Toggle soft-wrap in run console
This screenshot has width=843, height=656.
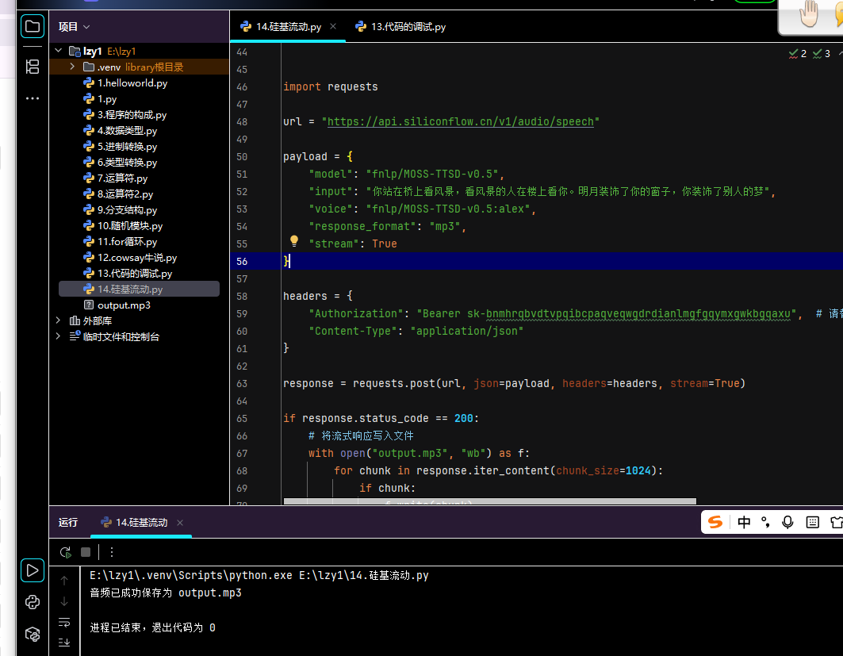[64, 622]
